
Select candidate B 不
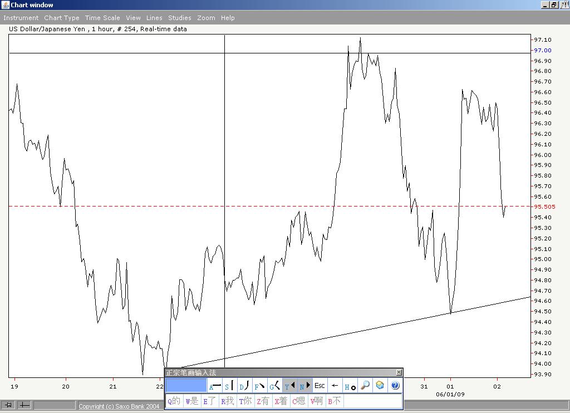[334, 401]
